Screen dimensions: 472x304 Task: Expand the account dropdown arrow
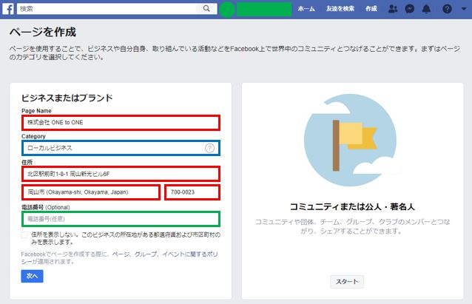464,9
